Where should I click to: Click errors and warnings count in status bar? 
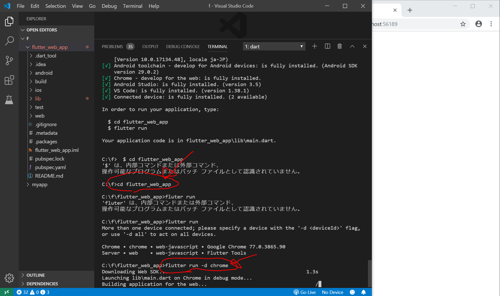pyautogui.click(x=33, y=292)
